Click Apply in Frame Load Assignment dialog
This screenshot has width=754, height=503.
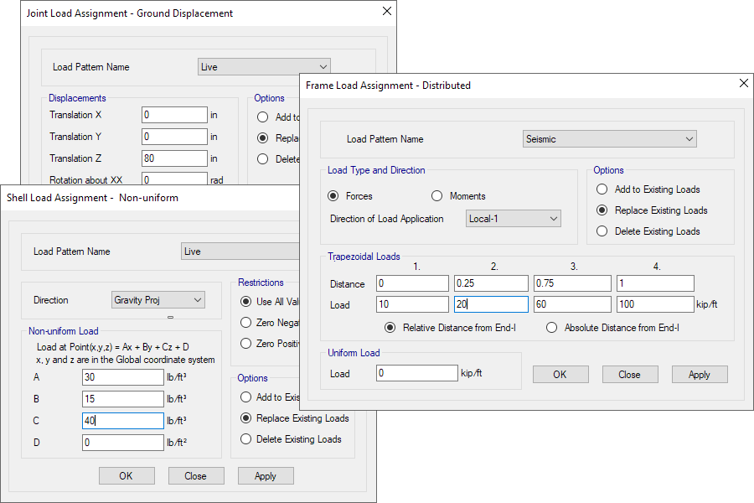pos(700,375)
